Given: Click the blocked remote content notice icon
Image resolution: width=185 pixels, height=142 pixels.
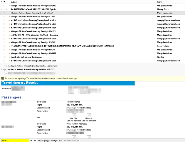Looking at the screenshot, I should pos(3,78).
